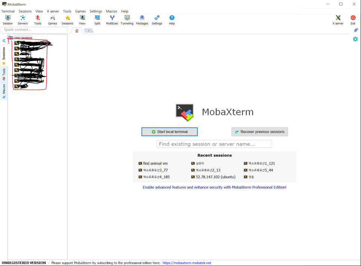Open recent session ending 4_185
The image size is (361, 266).
coord(154,177)
